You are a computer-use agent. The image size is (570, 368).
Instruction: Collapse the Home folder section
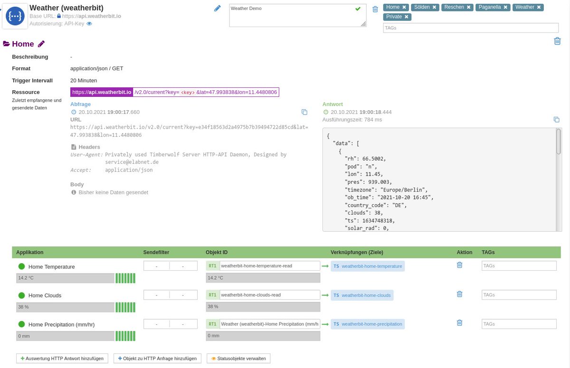pyautogui.click(x=7, y=44)
